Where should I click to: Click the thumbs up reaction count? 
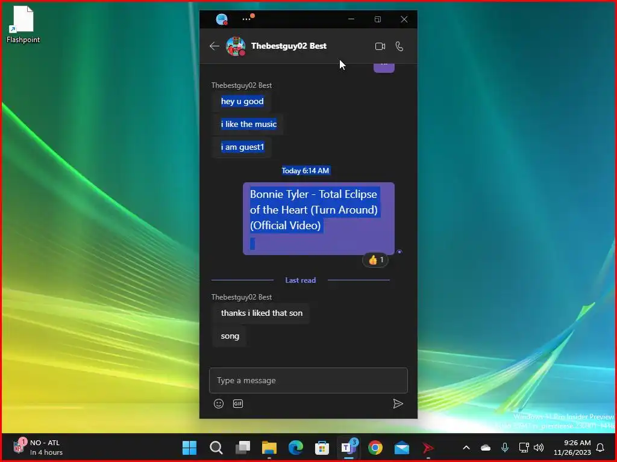coord(375,260)
